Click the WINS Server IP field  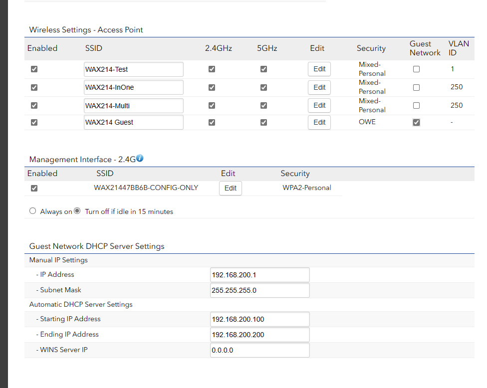(259, 350)
